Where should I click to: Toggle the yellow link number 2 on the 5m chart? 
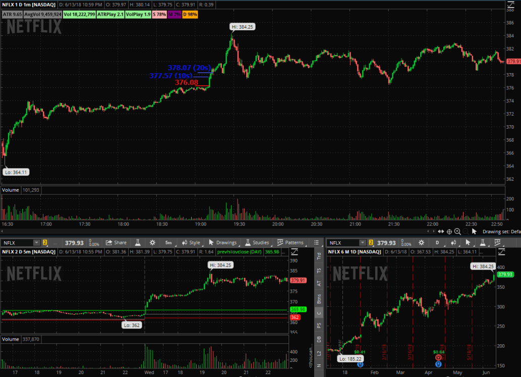[45, 243]
